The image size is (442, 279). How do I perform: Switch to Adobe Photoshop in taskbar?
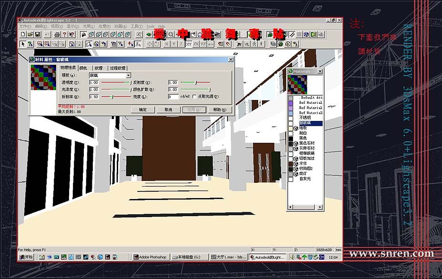click(x=151, y=257)
